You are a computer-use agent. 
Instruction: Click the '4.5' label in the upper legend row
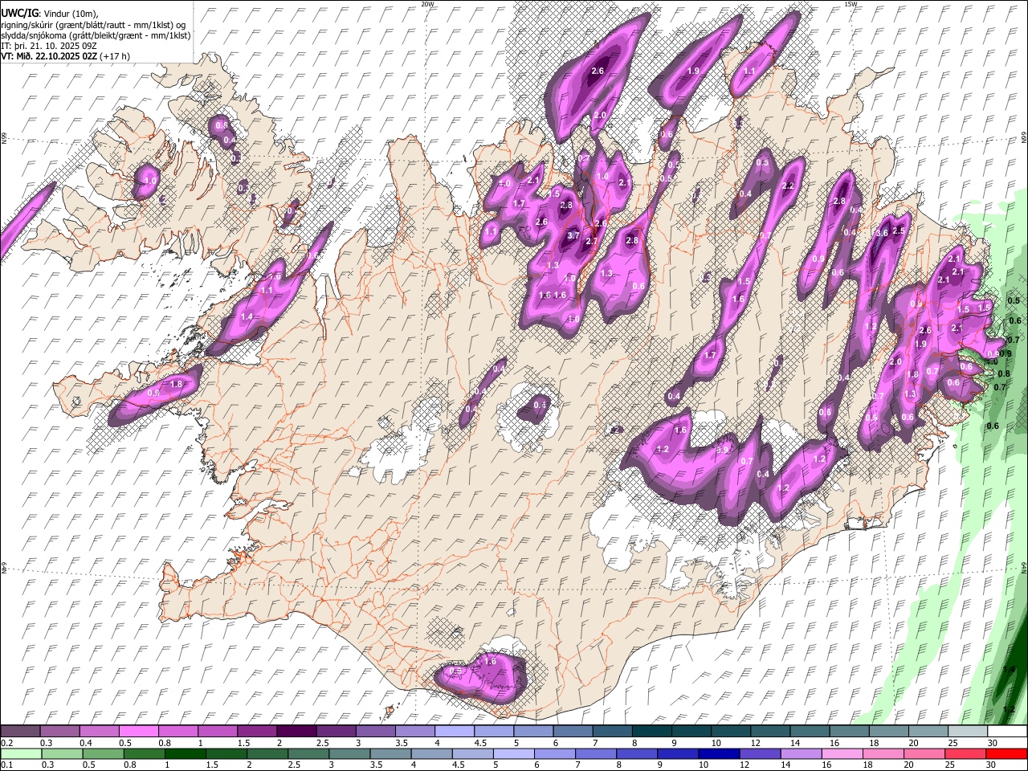pos(480,743)
